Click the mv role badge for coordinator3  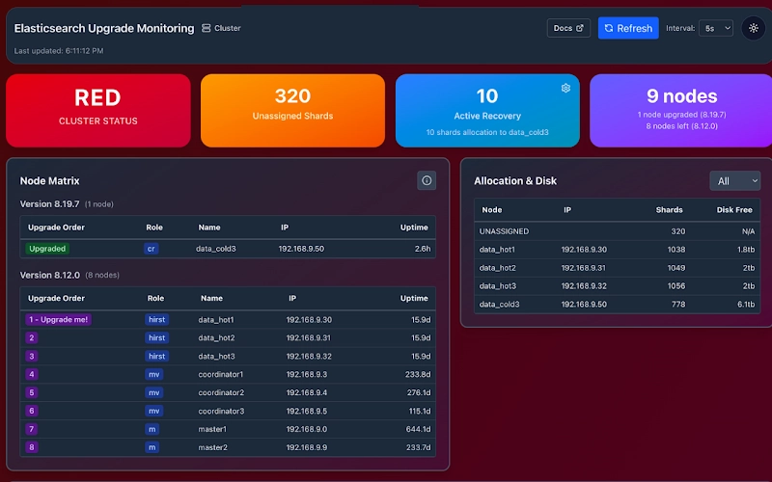point(154,411)
